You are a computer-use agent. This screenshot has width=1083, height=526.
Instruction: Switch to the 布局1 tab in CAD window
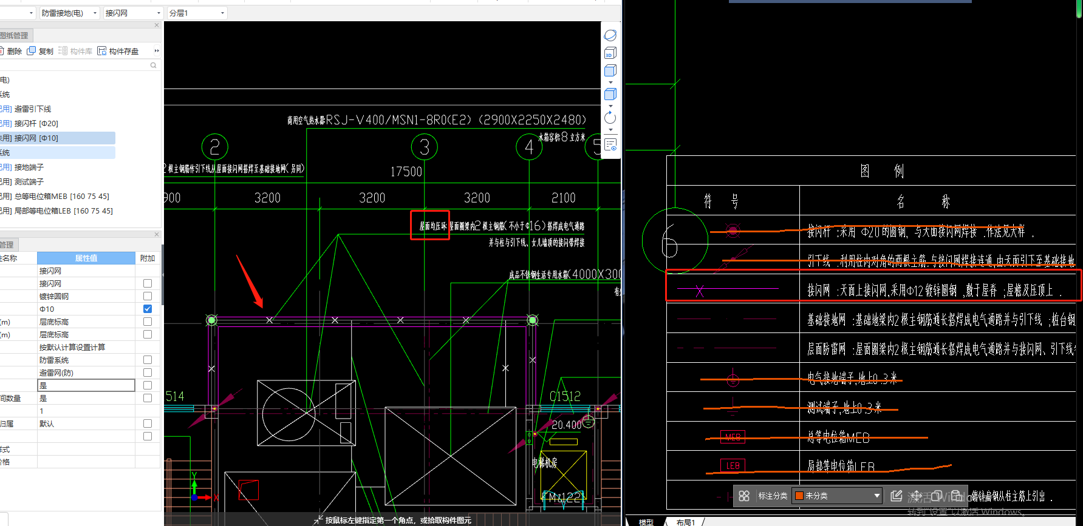686,522
